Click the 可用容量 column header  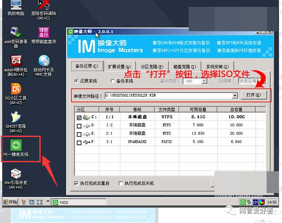coord(198,109)
